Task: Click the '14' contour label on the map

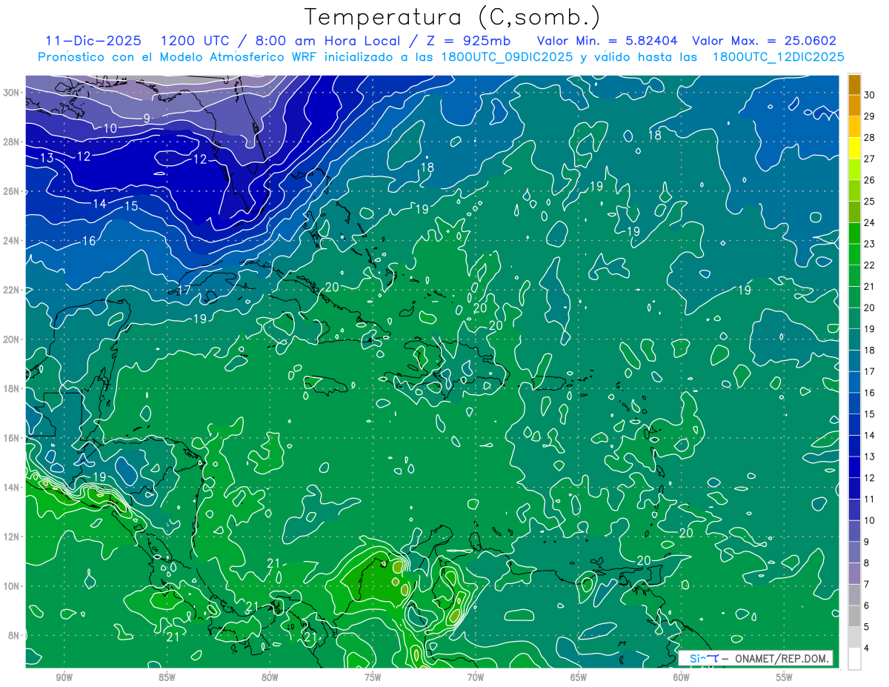Action: 99,203
